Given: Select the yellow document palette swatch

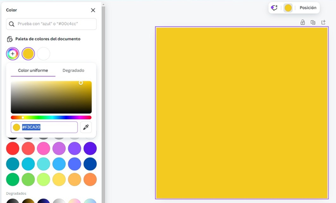Looking at the screenshot, I should click(x=28, y=53).
